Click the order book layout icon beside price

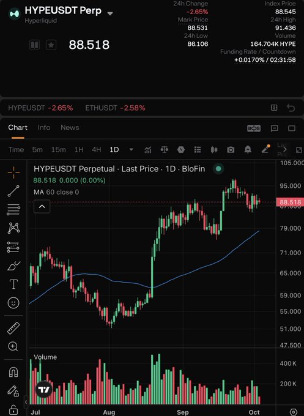34,45
